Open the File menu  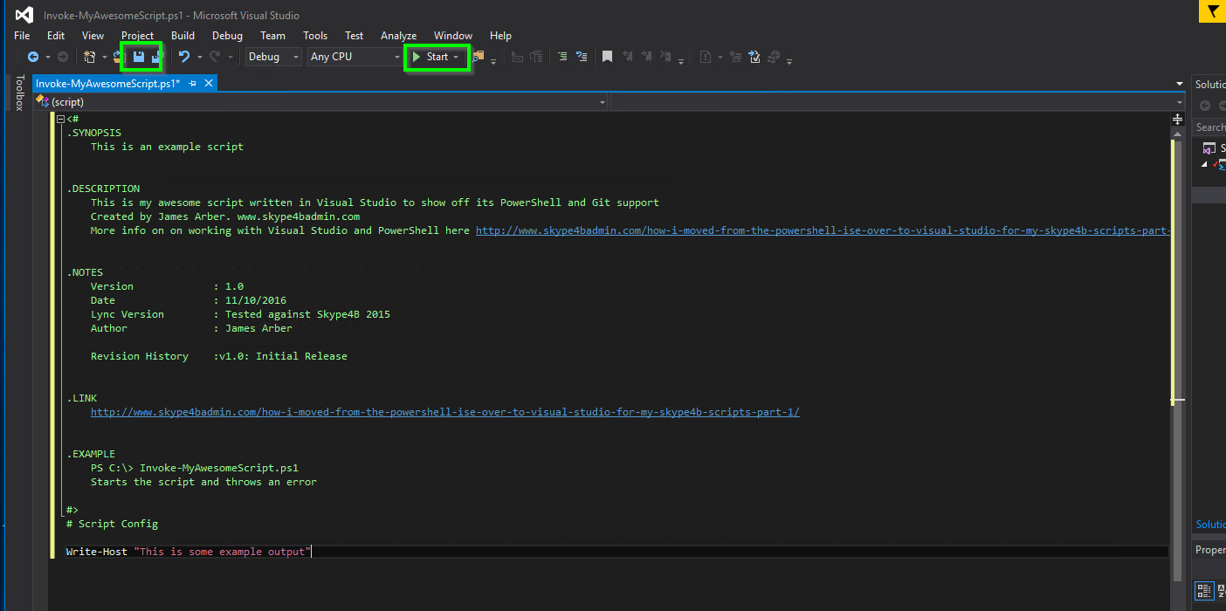tap(22, 36)
